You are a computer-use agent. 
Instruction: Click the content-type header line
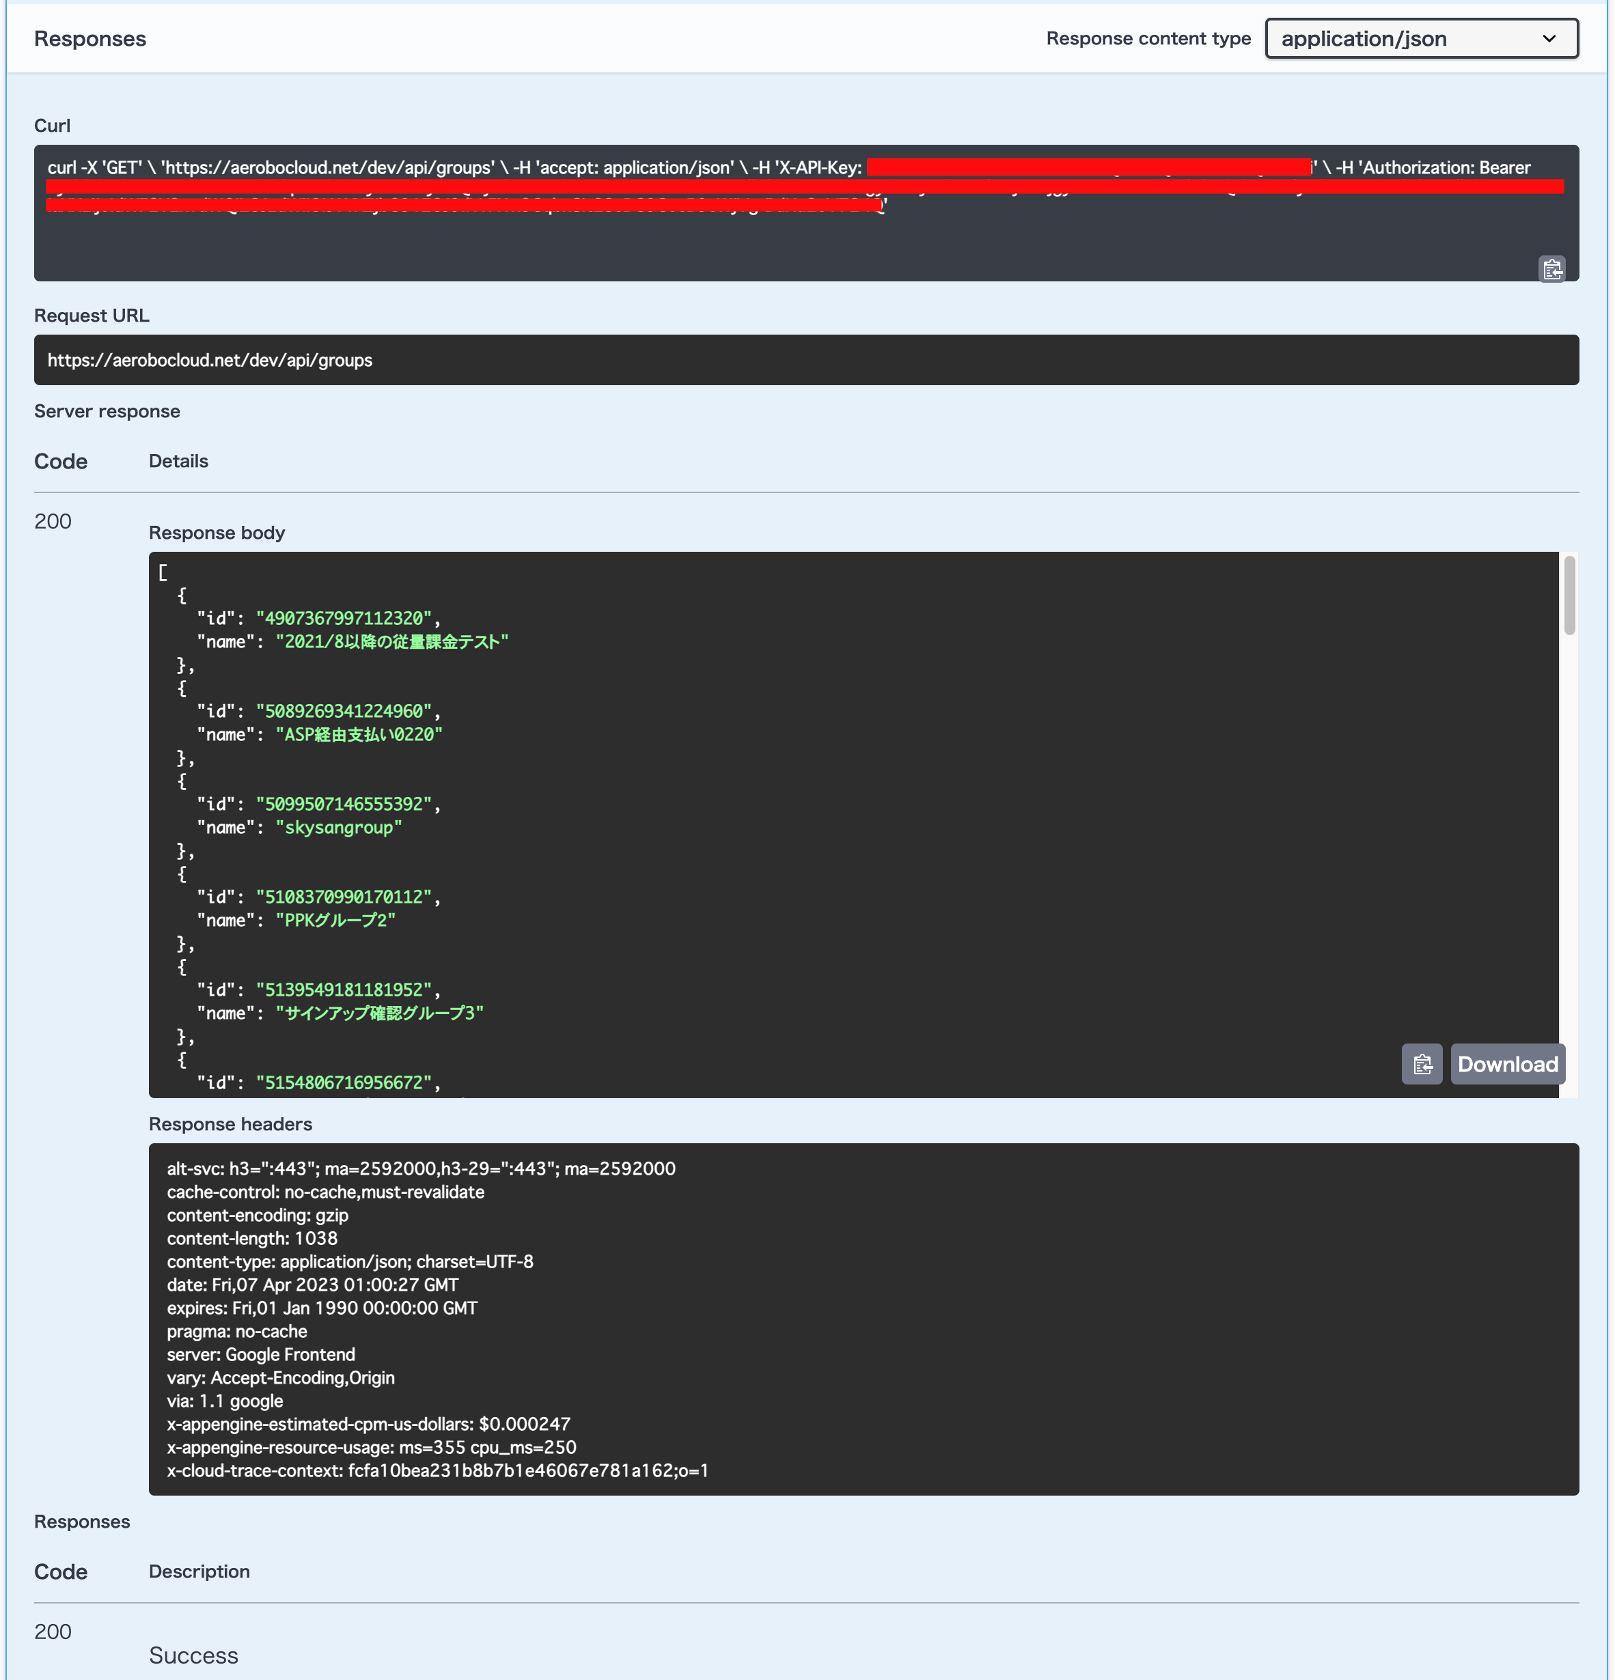tap(350, 1261)
